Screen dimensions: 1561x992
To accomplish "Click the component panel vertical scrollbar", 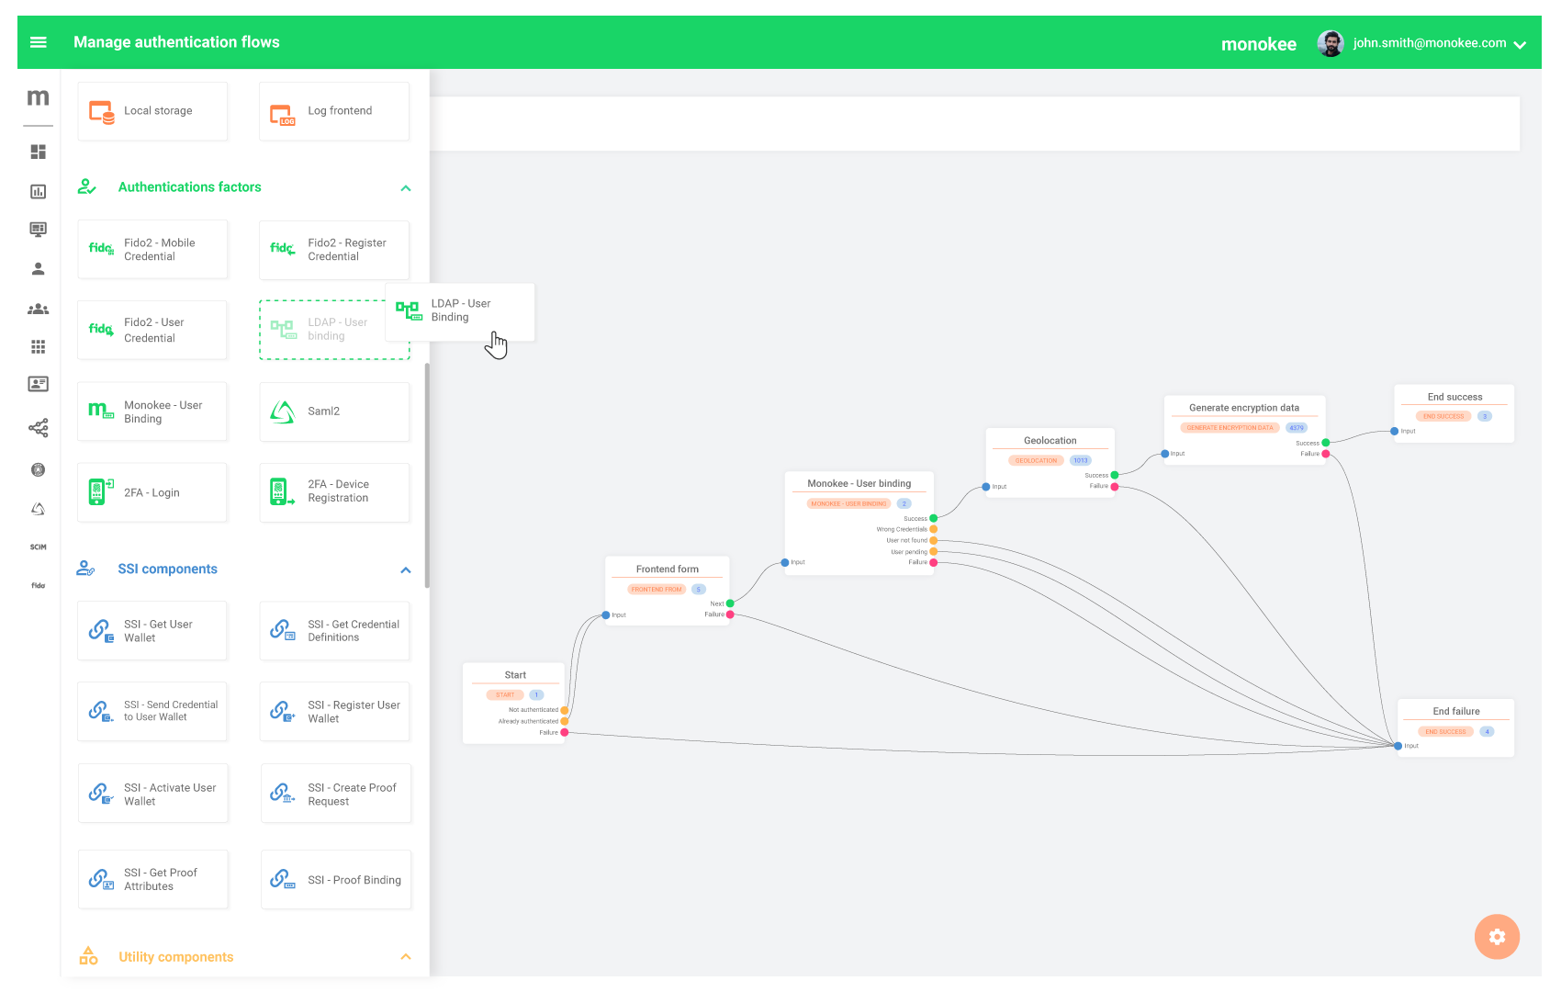I will point(427,476).
